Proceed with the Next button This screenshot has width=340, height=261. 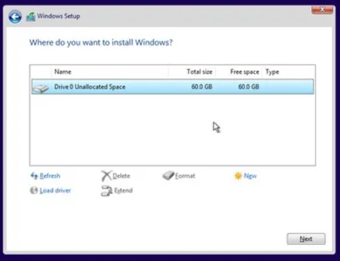click(x=306, y=239)
